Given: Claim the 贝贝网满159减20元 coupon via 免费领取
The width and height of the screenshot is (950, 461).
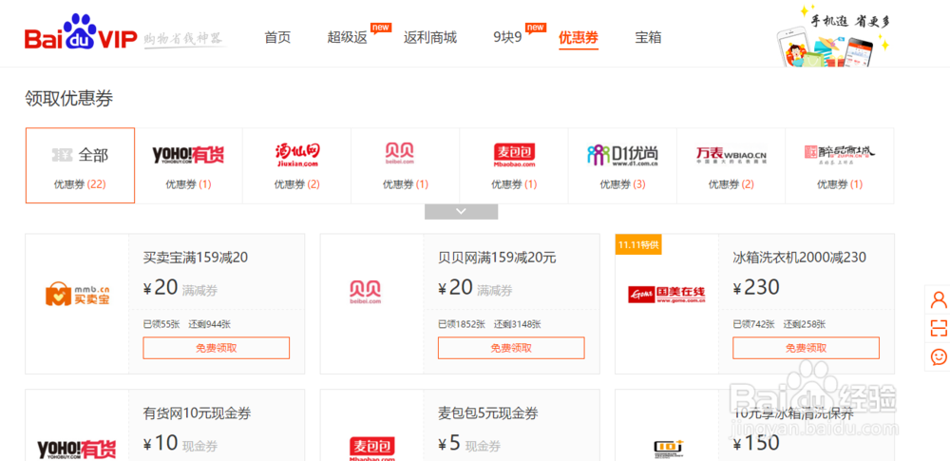Looking at the screenshot, I should pyautogui.click(x=511, y=348).
